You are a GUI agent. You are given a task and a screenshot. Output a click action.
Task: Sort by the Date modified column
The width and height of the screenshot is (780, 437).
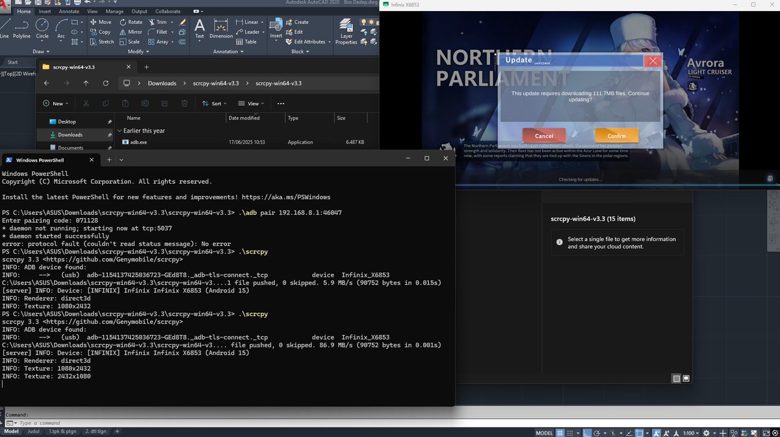[x=244, y=118]
